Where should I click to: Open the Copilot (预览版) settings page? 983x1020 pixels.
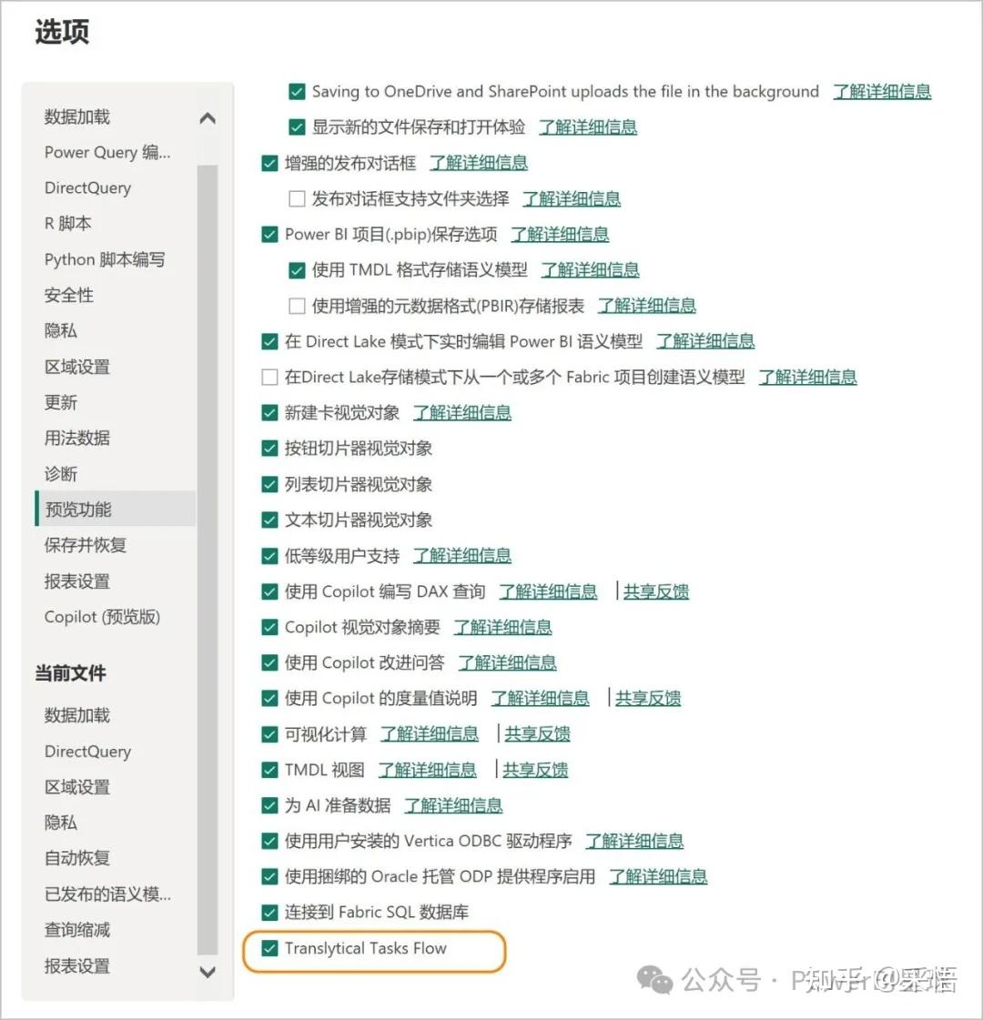tap(102, 617)
